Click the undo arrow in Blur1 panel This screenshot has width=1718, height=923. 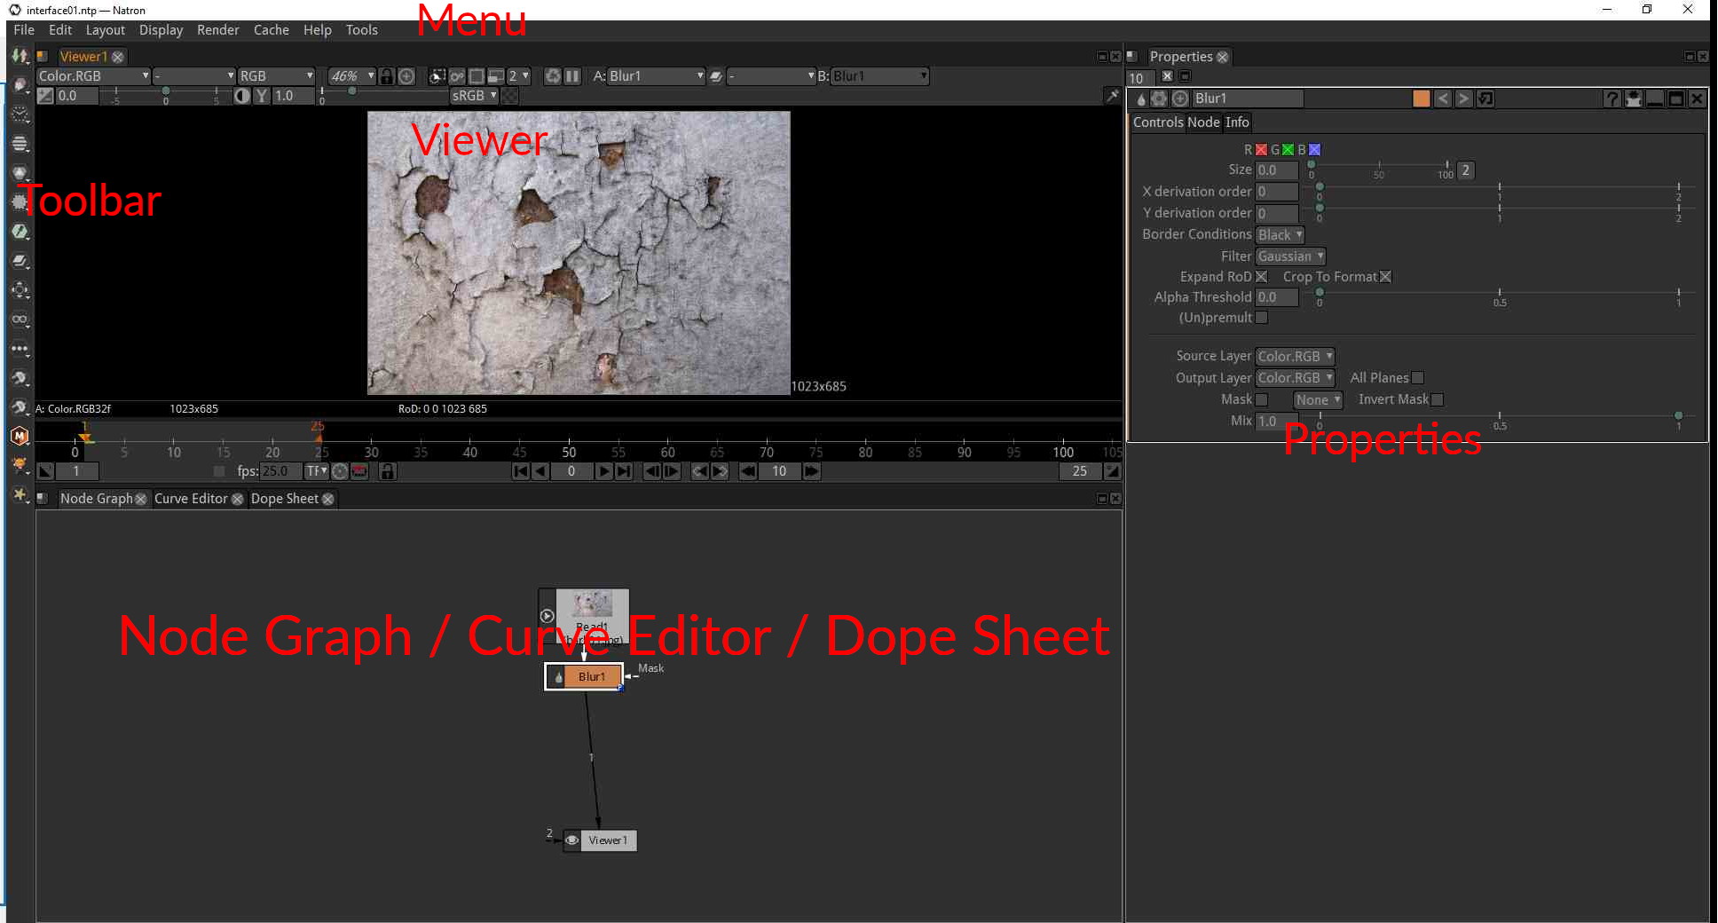coord(1443,99)
